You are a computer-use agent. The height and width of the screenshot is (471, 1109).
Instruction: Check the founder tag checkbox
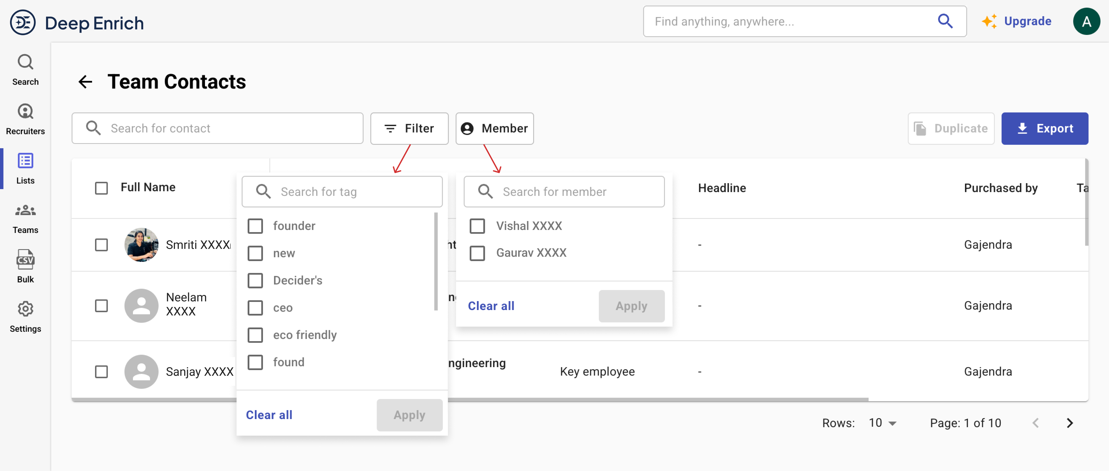(x=255, y=226)
